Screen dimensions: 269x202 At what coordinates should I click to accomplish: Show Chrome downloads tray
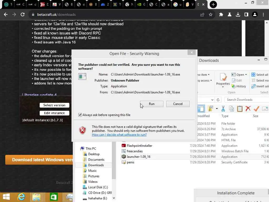point(238,15)
